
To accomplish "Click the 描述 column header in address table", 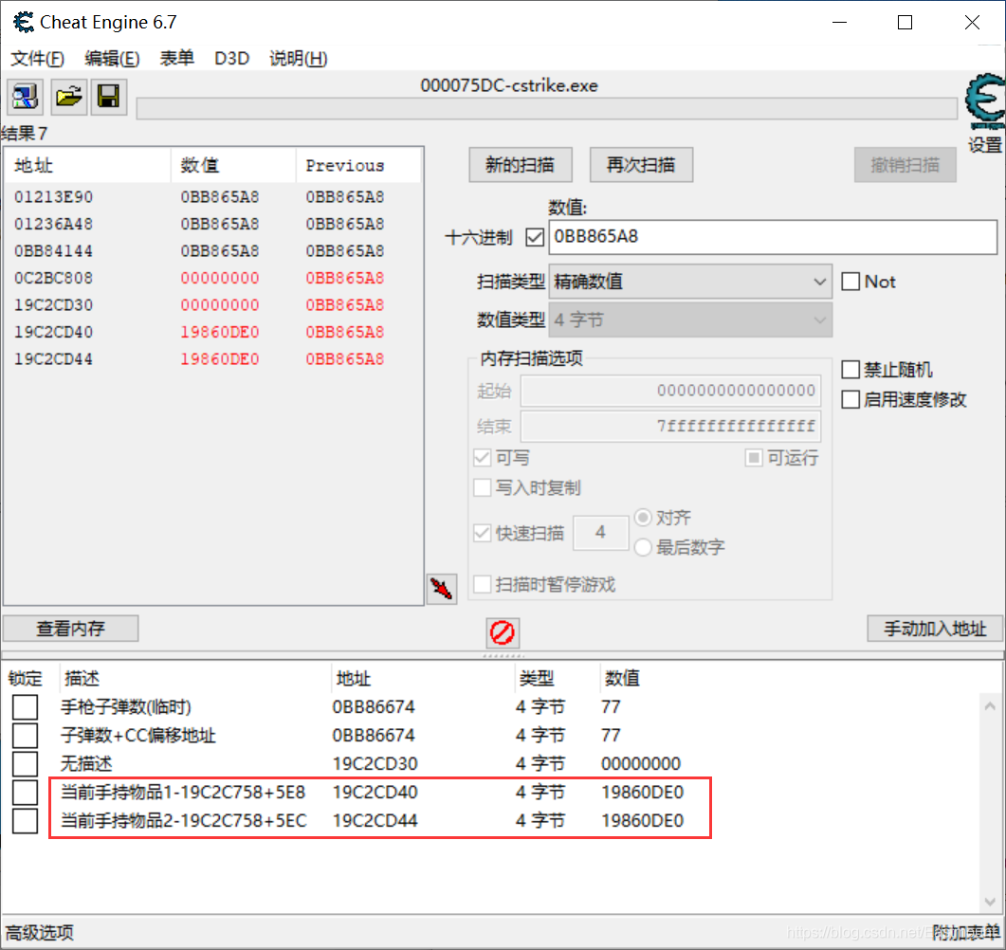I will [x=195, y=679].
